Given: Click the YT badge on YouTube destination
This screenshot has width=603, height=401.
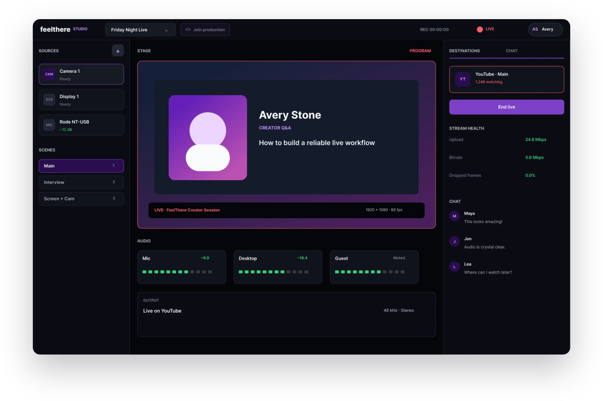Looking at the screenshot, I should [x=463, y=79].
